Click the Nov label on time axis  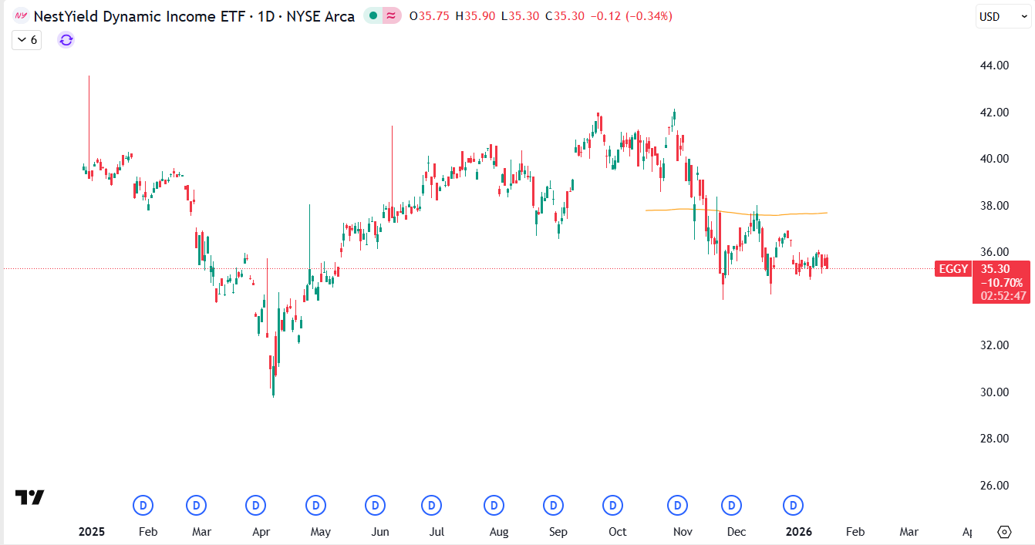(683, 532)
